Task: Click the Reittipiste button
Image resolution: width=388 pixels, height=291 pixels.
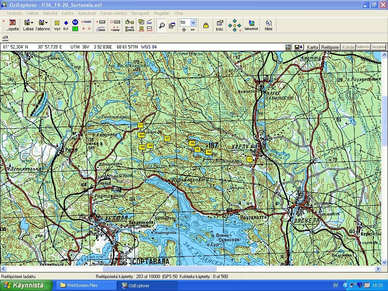Action: [x=330, y=47]
